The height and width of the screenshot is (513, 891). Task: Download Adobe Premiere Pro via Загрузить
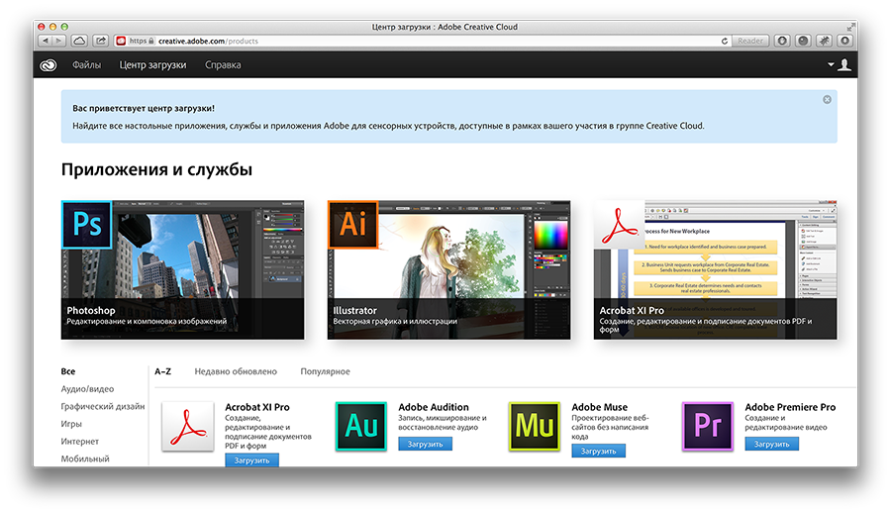[x=771, y=444]
